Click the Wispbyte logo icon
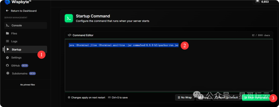 tap(7, 2)
